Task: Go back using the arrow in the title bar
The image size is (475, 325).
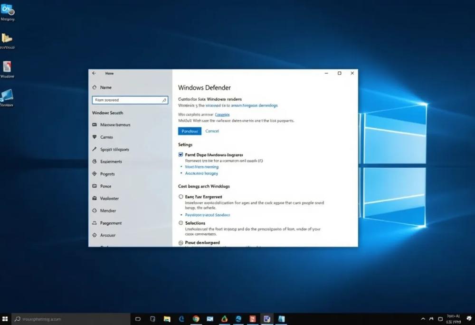Action: tap(94, 73)
